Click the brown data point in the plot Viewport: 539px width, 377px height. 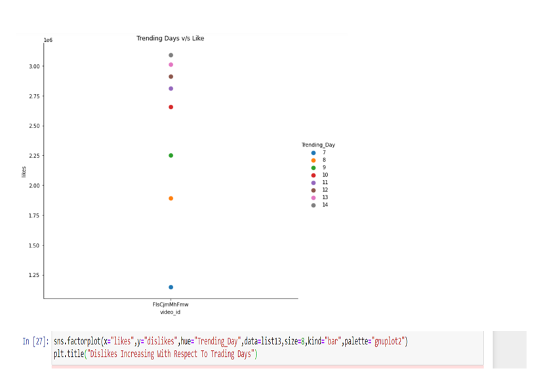(x=171, y=77)
